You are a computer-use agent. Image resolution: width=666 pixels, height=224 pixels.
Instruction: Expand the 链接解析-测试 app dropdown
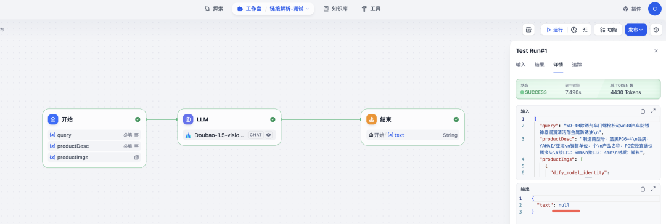click(x=289, y=9)
